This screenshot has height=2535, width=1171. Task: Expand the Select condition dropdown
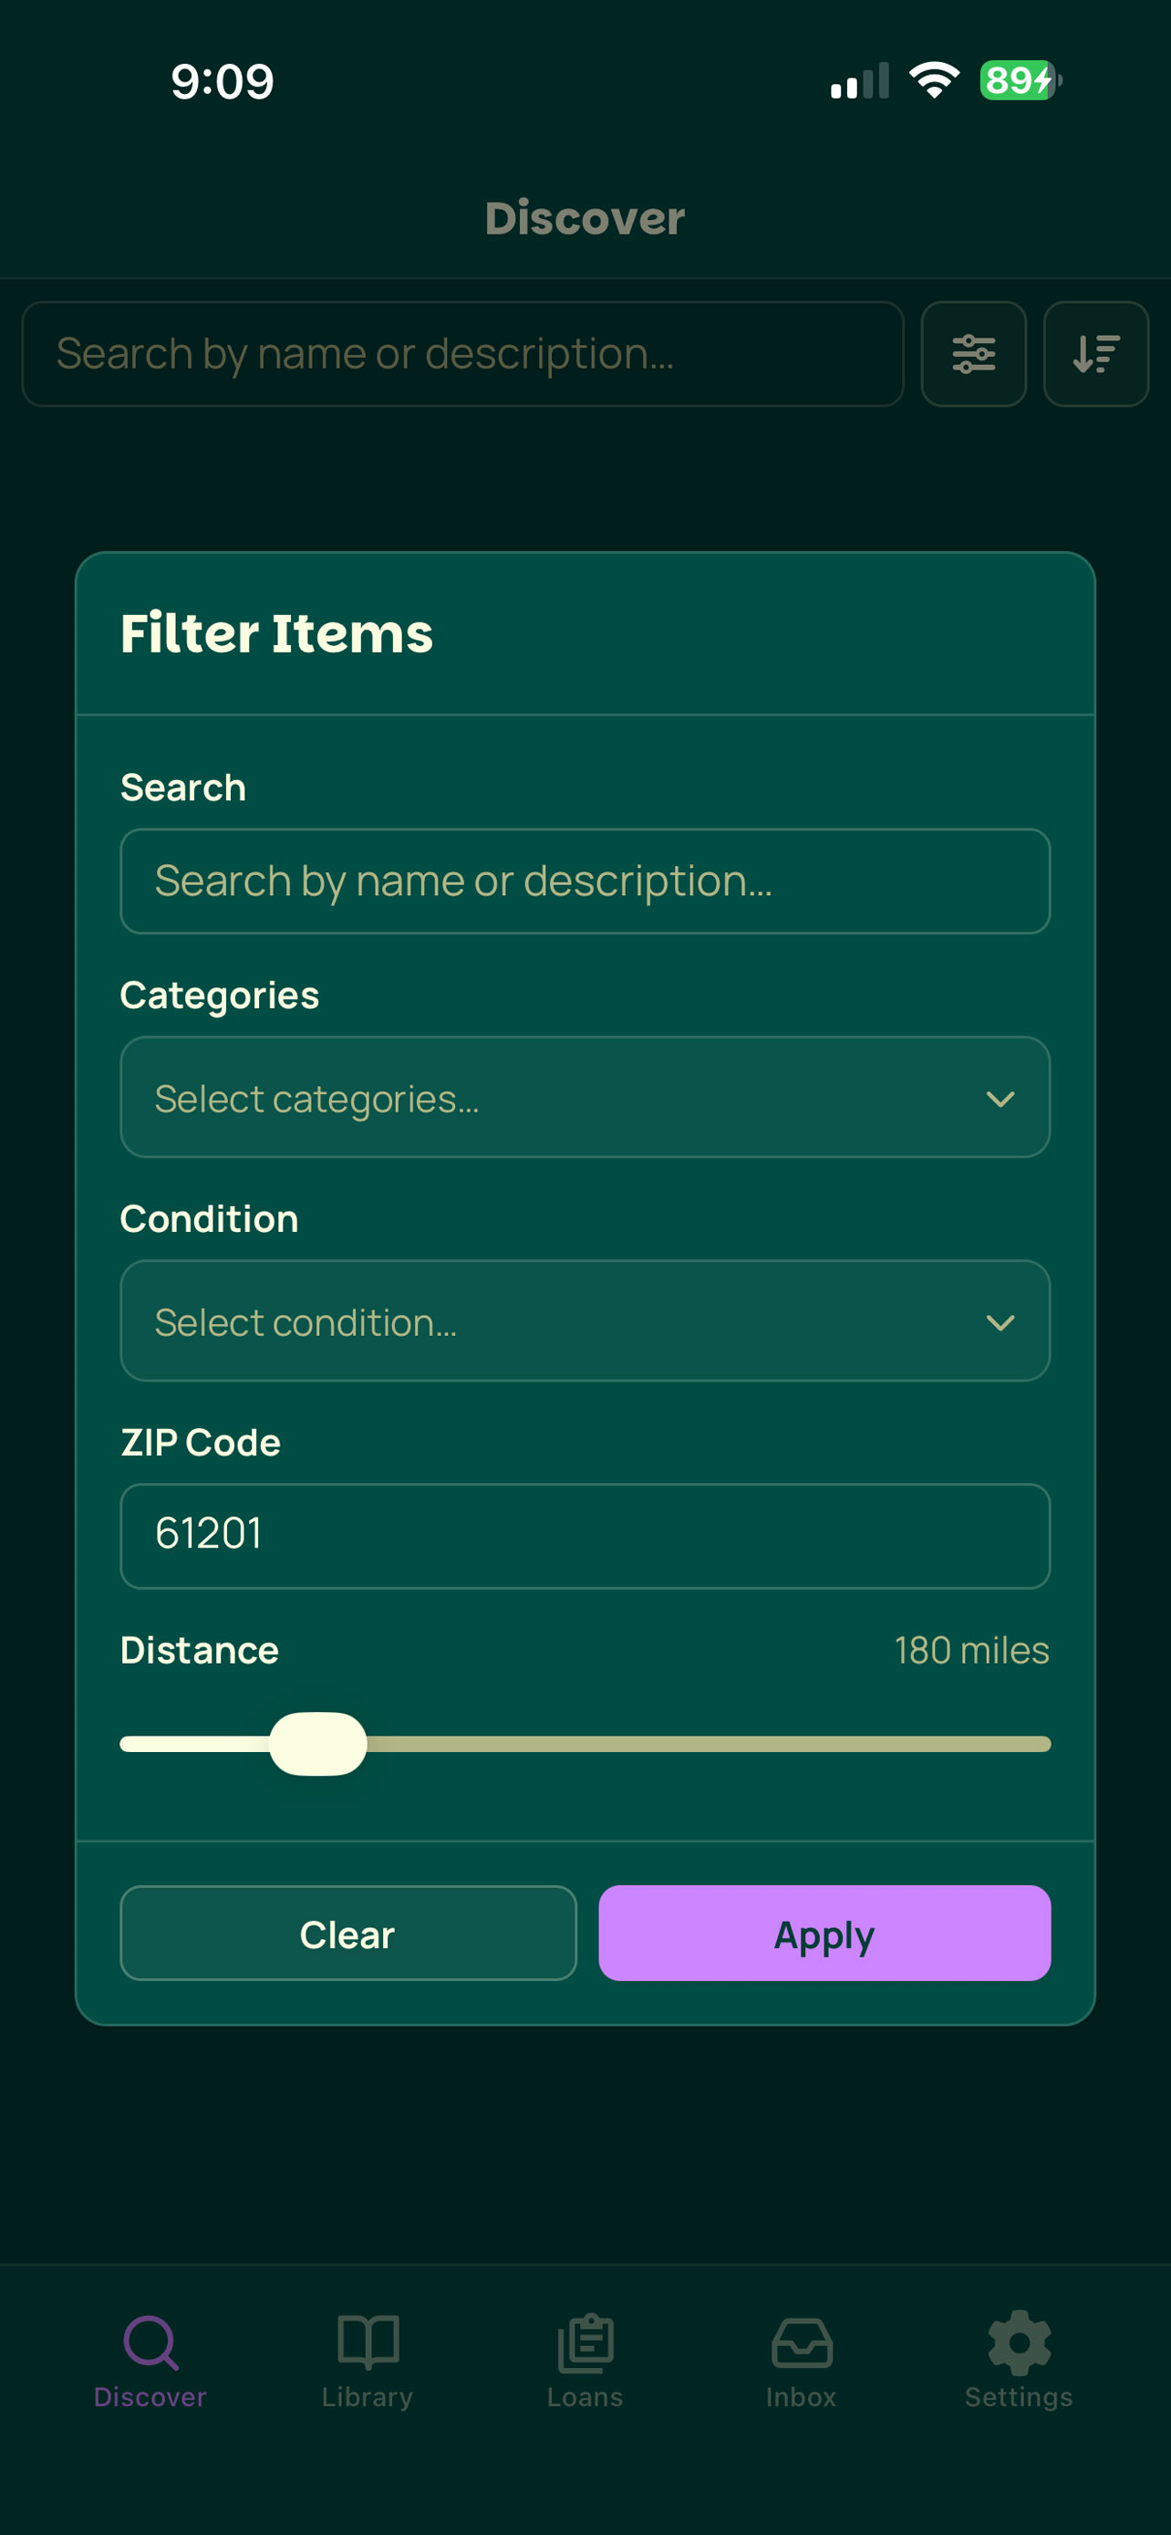pos(585,1320)
